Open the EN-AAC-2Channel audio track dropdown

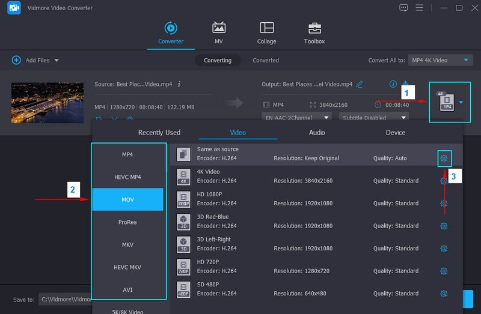point(297,118)
